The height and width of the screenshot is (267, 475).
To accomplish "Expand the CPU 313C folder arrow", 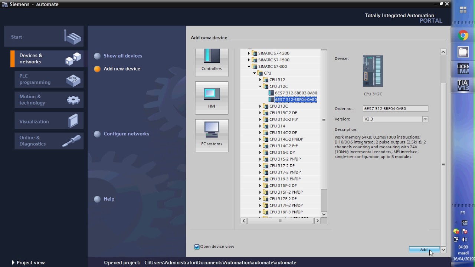I will tap(260, 106).
